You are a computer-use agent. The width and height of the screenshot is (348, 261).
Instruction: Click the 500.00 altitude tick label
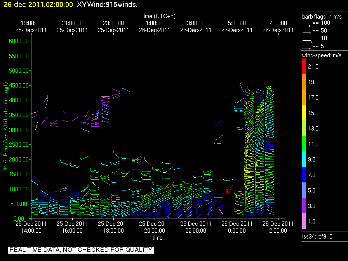tap(20, 204)
